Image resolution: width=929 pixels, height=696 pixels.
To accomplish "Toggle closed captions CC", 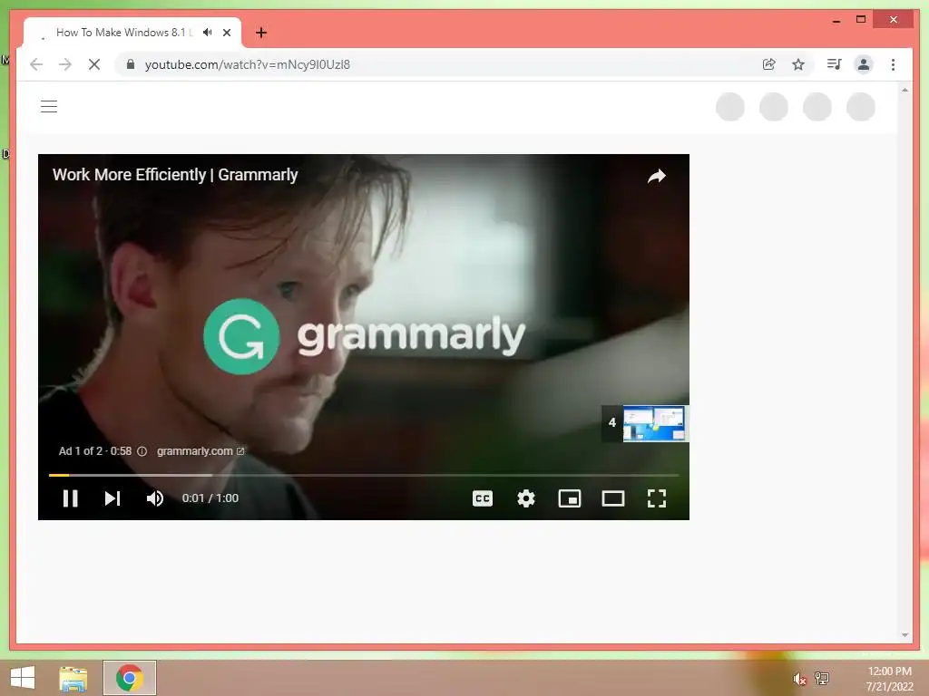I will (x=483, y=498).
